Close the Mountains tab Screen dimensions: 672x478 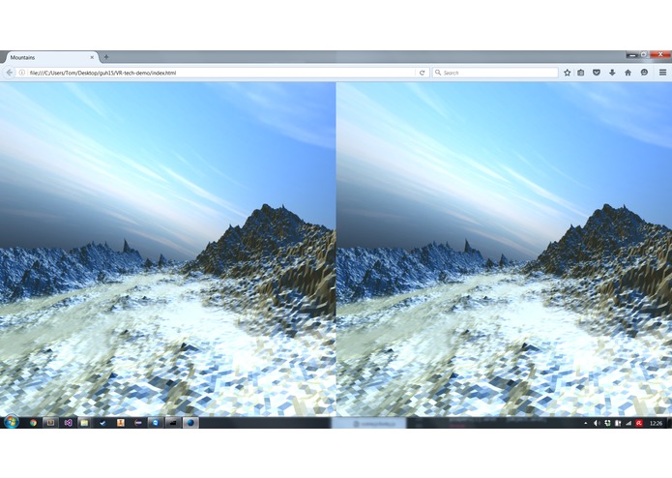point(92,57)
